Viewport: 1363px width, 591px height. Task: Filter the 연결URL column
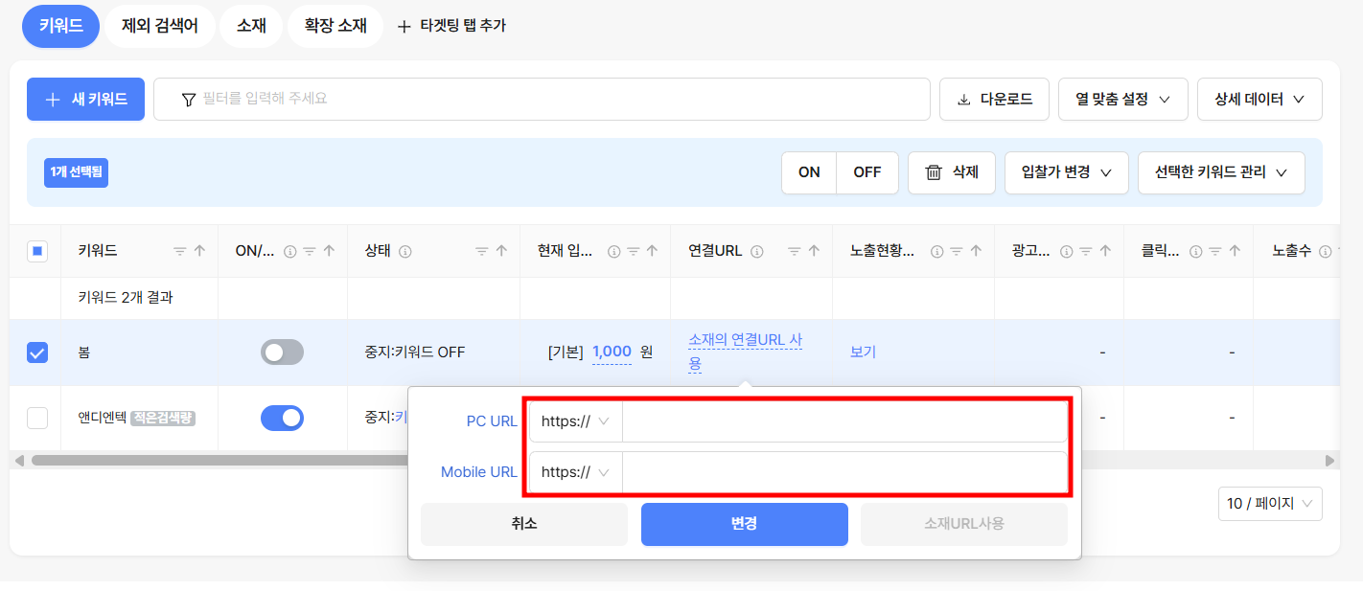[795, 251]
